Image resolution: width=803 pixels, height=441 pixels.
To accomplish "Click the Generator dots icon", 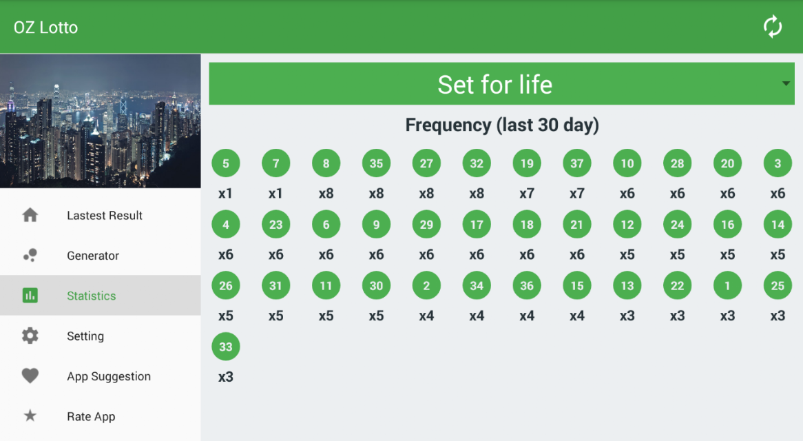I will pyautogui.click(x=30, y=255).
